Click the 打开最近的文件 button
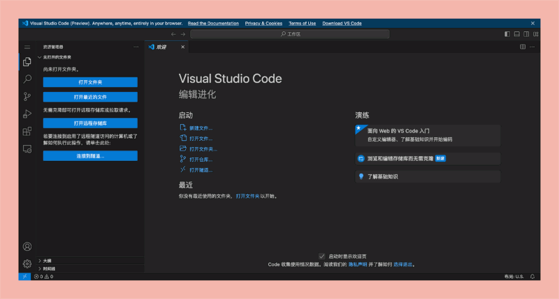 point(90,97)
